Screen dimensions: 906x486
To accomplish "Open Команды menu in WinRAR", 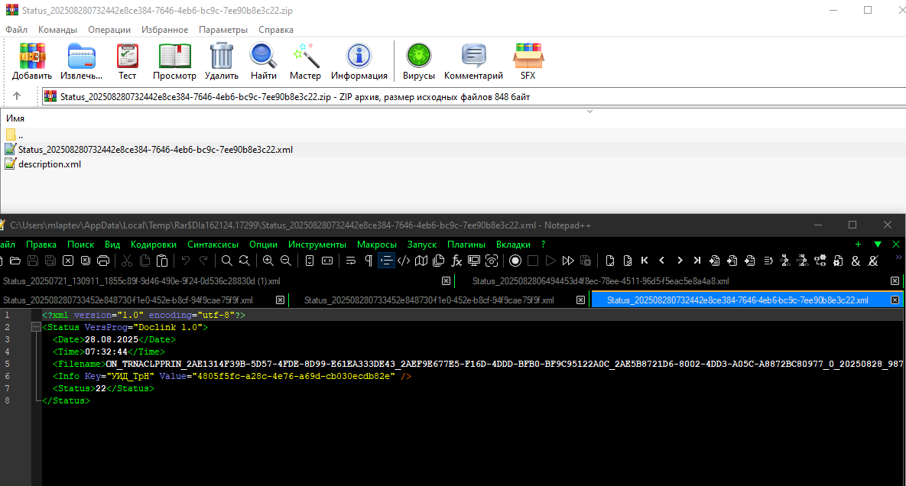I will 57,30.
